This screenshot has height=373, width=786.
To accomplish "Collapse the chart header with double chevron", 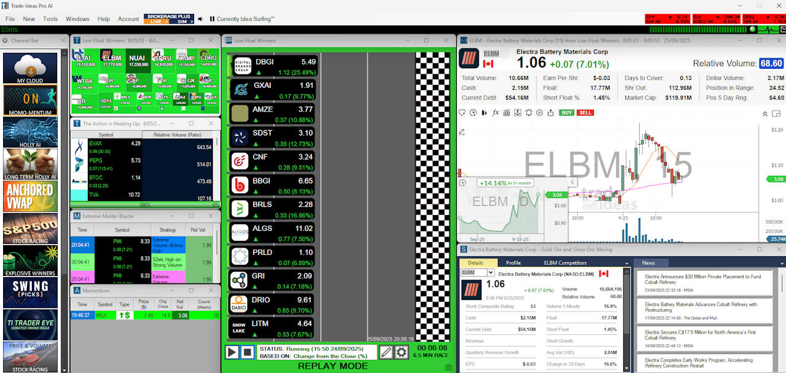I will click(765, 114).
